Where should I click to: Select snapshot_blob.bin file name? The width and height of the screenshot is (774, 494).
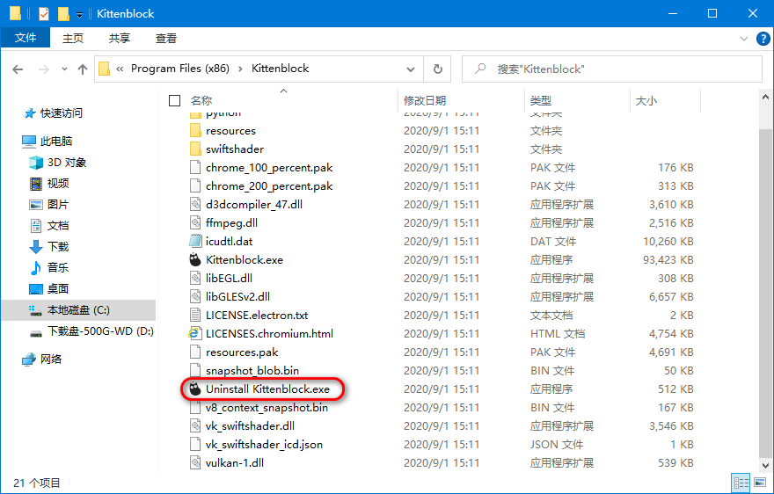pyautogui.click(x=252, y=371)
